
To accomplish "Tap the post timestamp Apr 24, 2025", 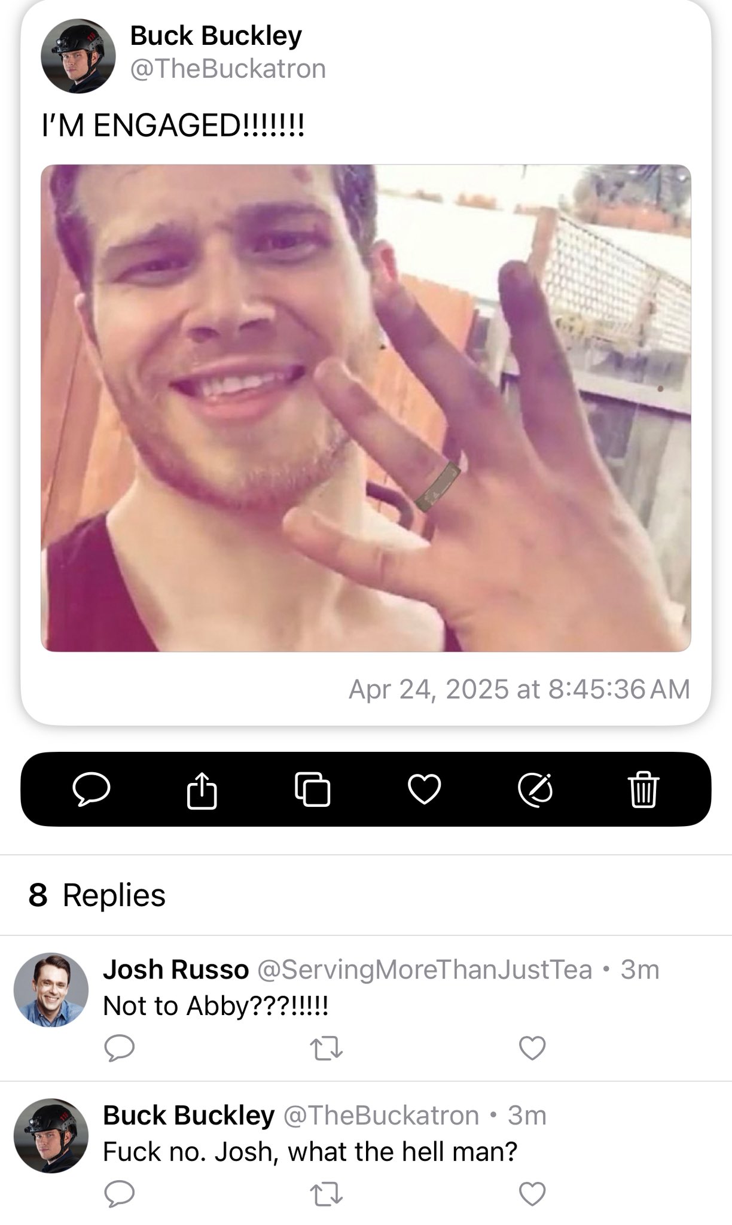I will 519,689.
